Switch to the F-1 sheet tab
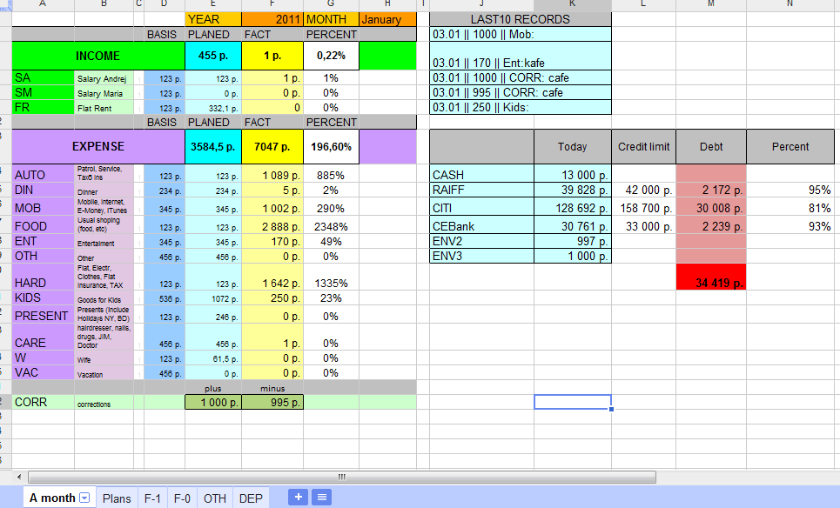 [152, 498]
